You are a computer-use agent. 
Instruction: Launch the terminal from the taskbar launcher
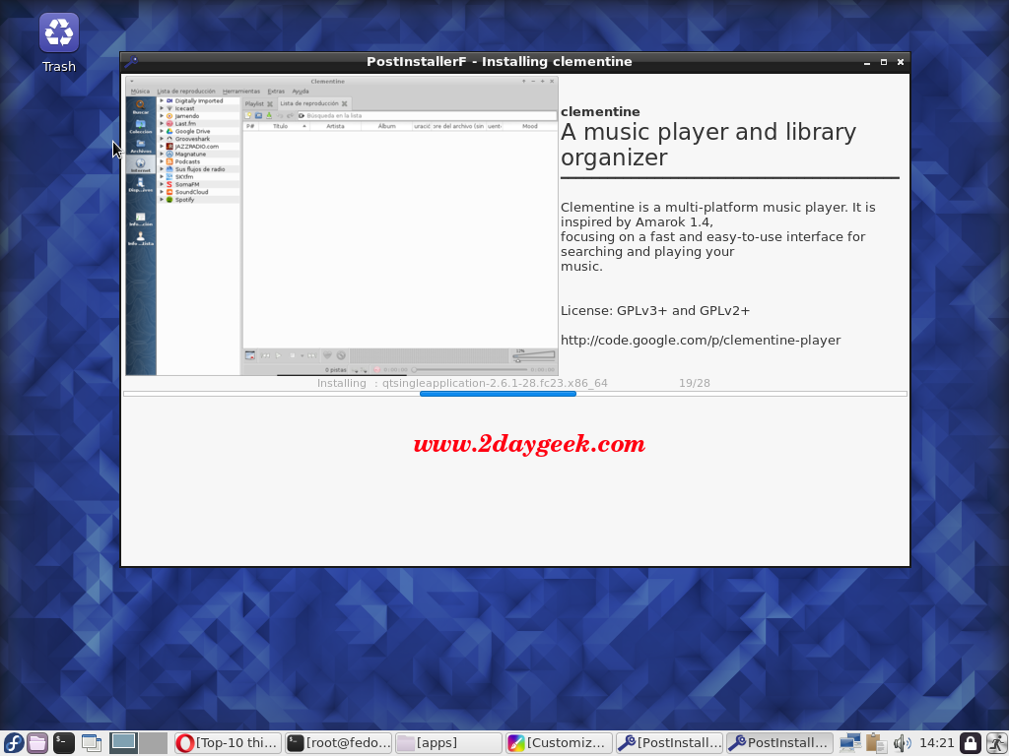[x=64, y=743]
